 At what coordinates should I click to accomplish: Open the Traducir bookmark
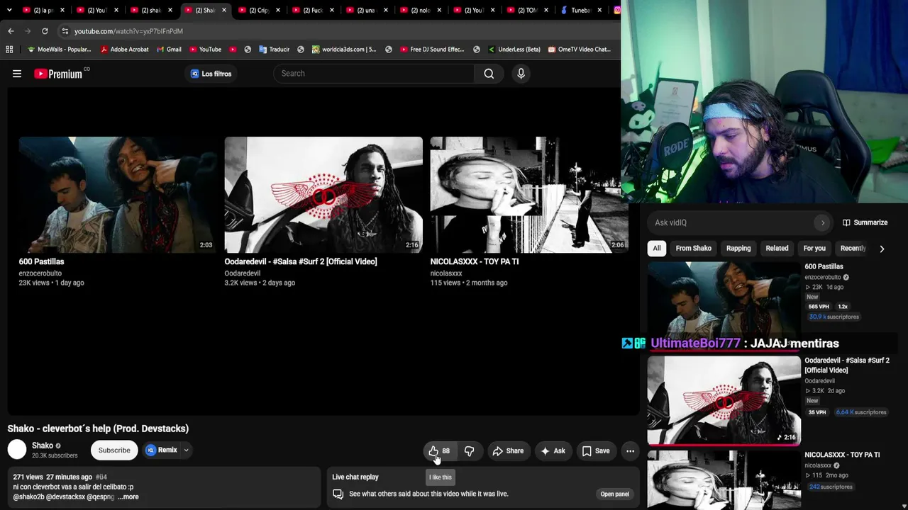click(274, 50)
